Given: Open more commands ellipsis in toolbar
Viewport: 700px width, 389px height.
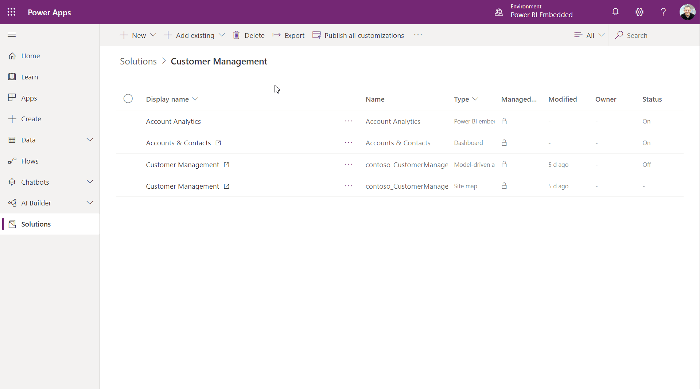Looking at the screenshot, I should click(x=418, y=35).
